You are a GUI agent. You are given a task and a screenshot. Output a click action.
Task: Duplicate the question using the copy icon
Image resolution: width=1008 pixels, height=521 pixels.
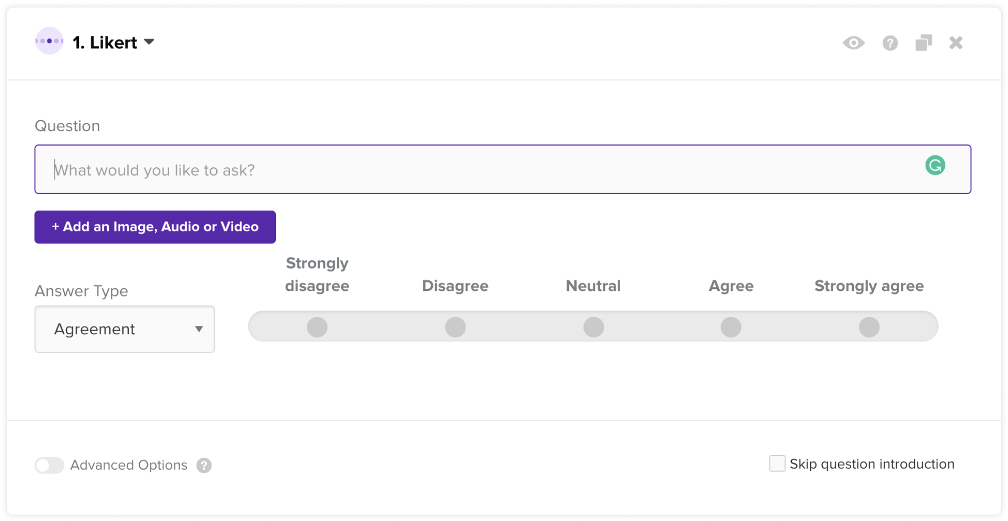[923, 43]
